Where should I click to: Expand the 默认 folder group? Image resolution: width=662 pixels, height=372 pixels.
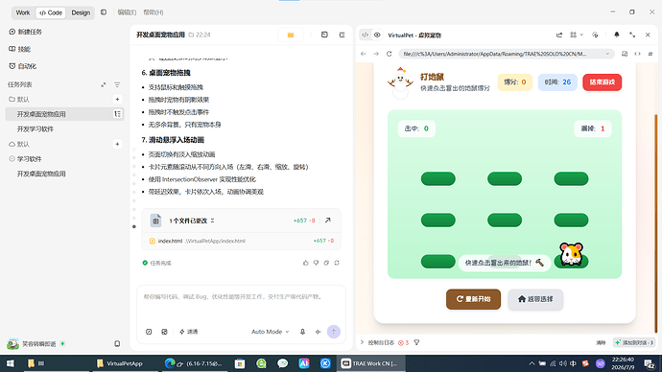[19, 100]
